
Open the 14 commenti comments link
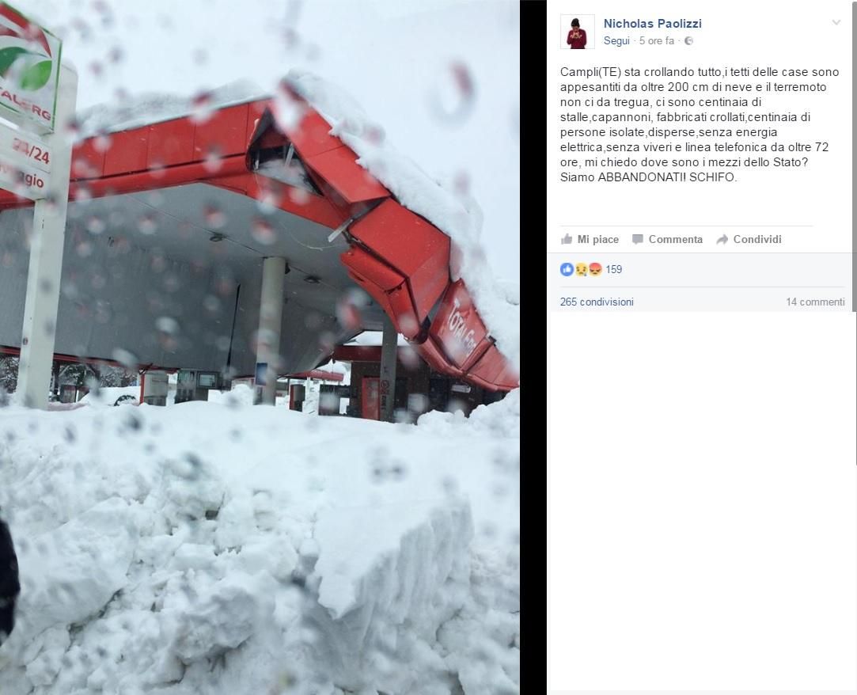click(x=815, y=302)
